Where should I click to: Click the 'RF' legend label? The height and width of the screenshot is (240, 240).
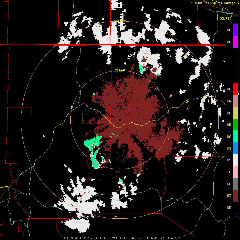point(229,30)
